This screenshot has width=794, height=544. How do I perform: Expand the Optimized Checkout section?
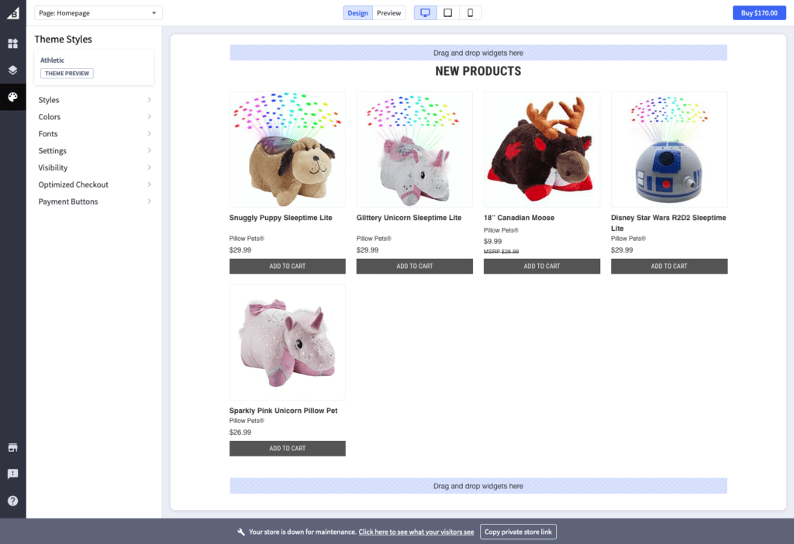(94, 184)
